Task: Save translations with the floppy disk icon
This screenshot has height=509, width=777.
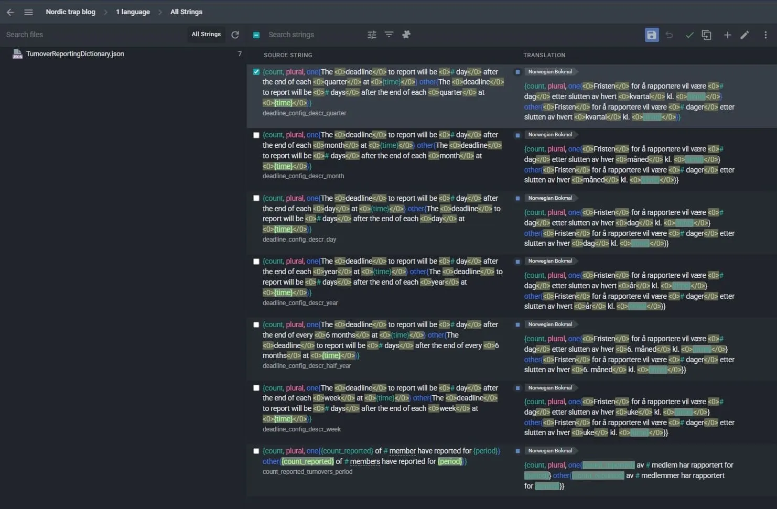Action: click(x=651, y=35)
